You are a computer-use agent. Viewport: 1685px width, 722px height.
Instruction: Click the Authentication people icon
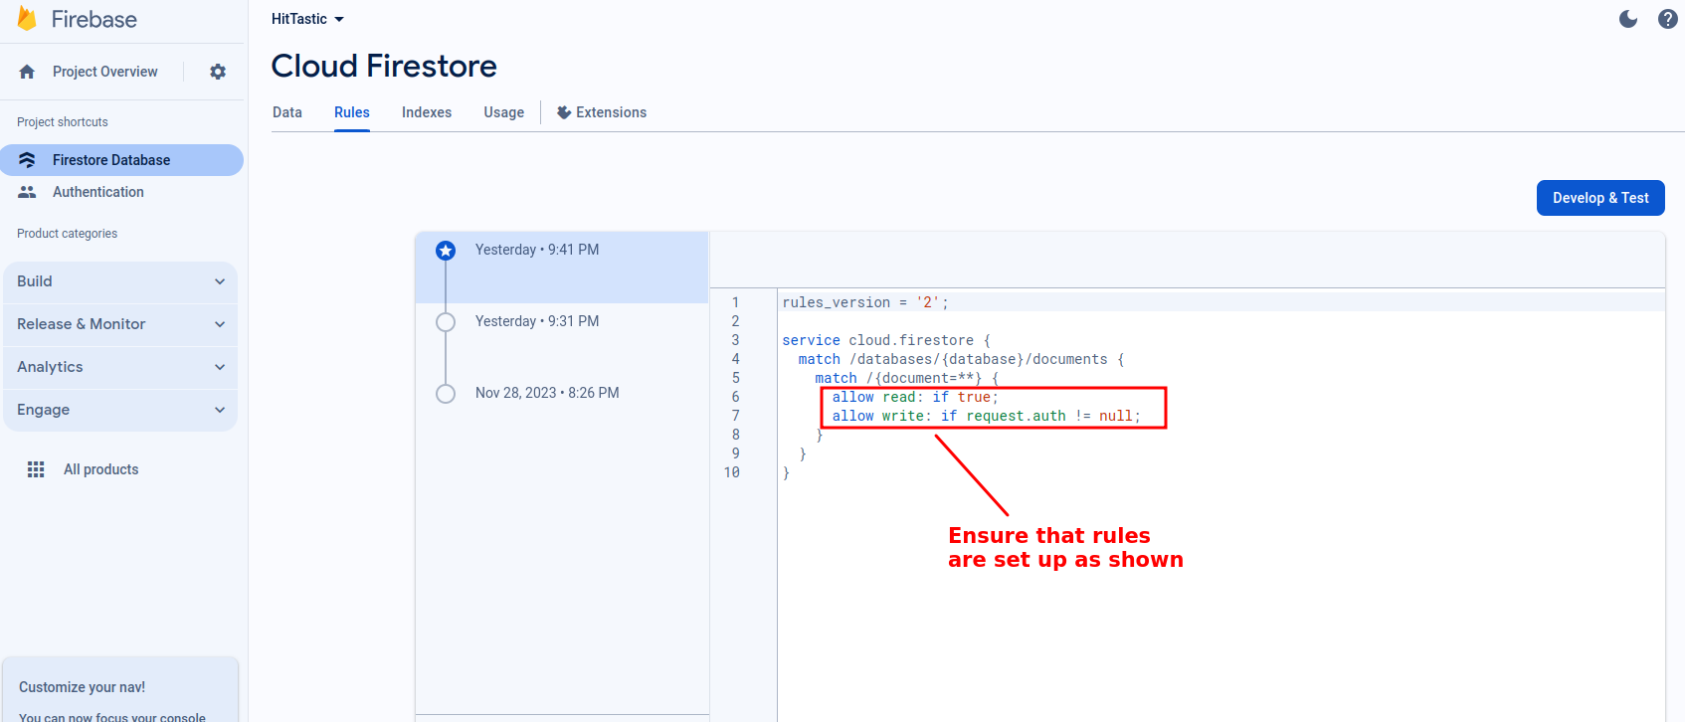tap(27, 192)
